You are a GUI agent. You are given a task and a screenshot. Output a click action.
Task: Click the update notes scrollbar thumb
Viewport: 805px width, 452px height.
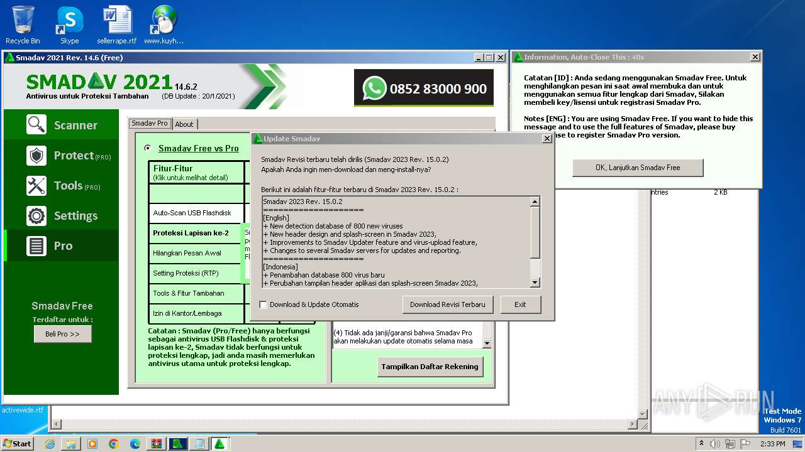[535, 232]
